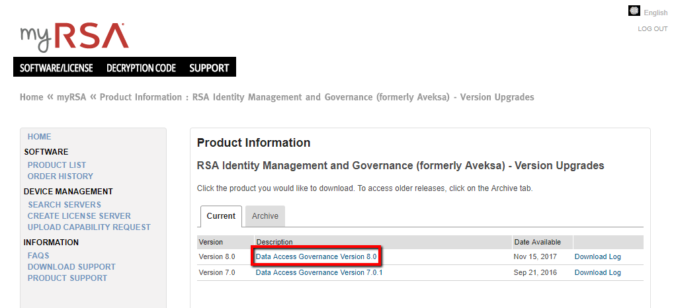674x308 pixels.
Task: Click SEARCH SERVERS in the sidebar
Action: pyautogui.click(x=64, y=205)
